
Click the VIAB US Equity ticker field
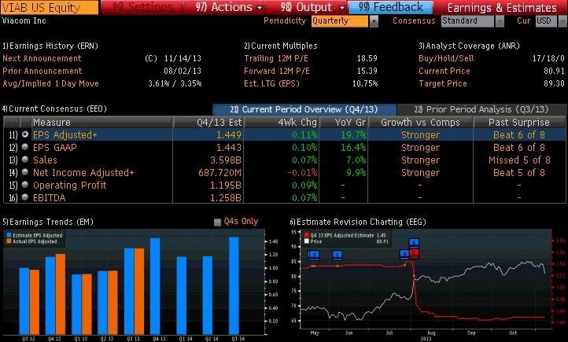pyautogui.click(x=50, y=7)
